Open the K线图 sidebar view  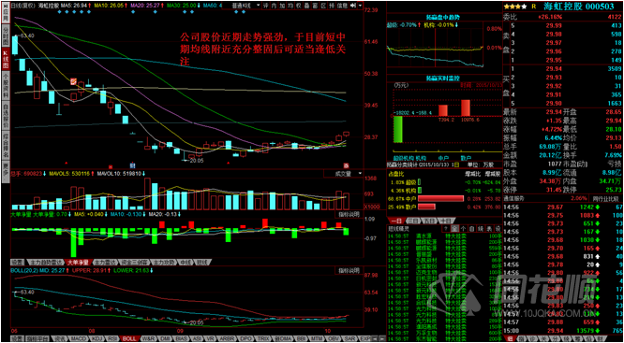click(6, 59)
